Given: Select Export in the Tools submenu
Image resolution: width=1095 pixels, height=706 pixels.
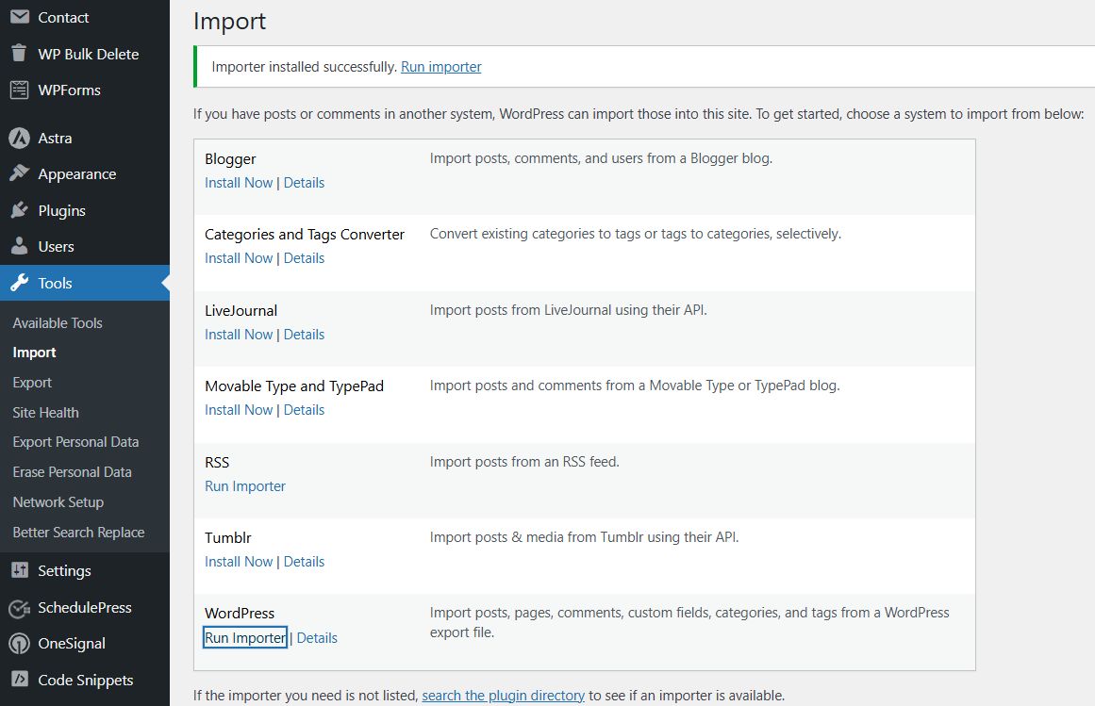Looking at the screenshot, I should 31,382.
